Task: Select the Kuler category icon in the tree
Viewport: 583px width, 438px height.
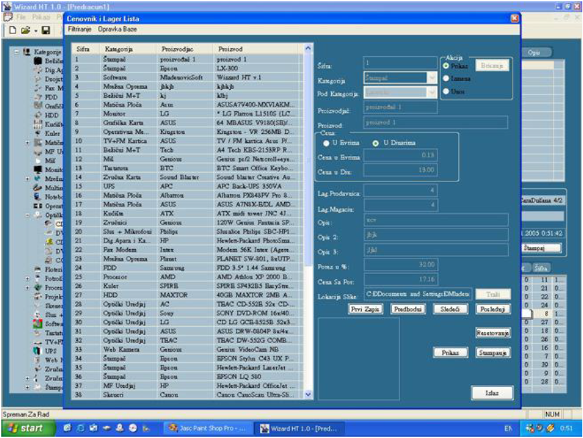Action: pos(38,133)
